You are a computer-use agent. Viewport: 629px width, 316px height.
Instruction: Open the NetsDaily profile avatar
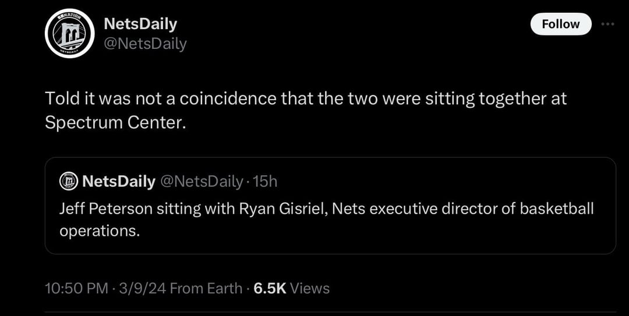click(x=70, y=33)
